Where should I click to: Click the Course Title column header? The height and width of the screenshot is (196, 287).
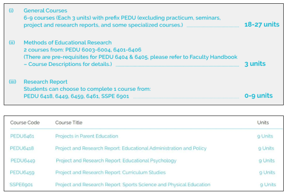coord(68,123)
